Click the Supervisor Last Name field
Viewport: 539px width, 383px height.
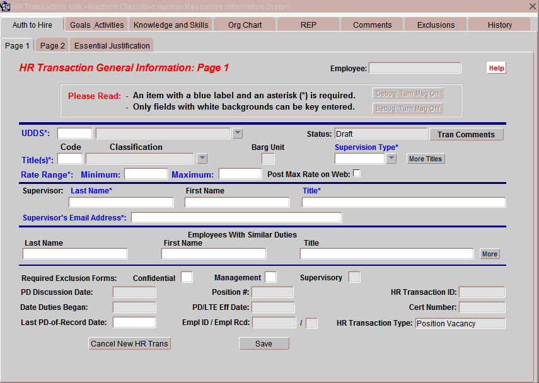[x=121, y=202]
